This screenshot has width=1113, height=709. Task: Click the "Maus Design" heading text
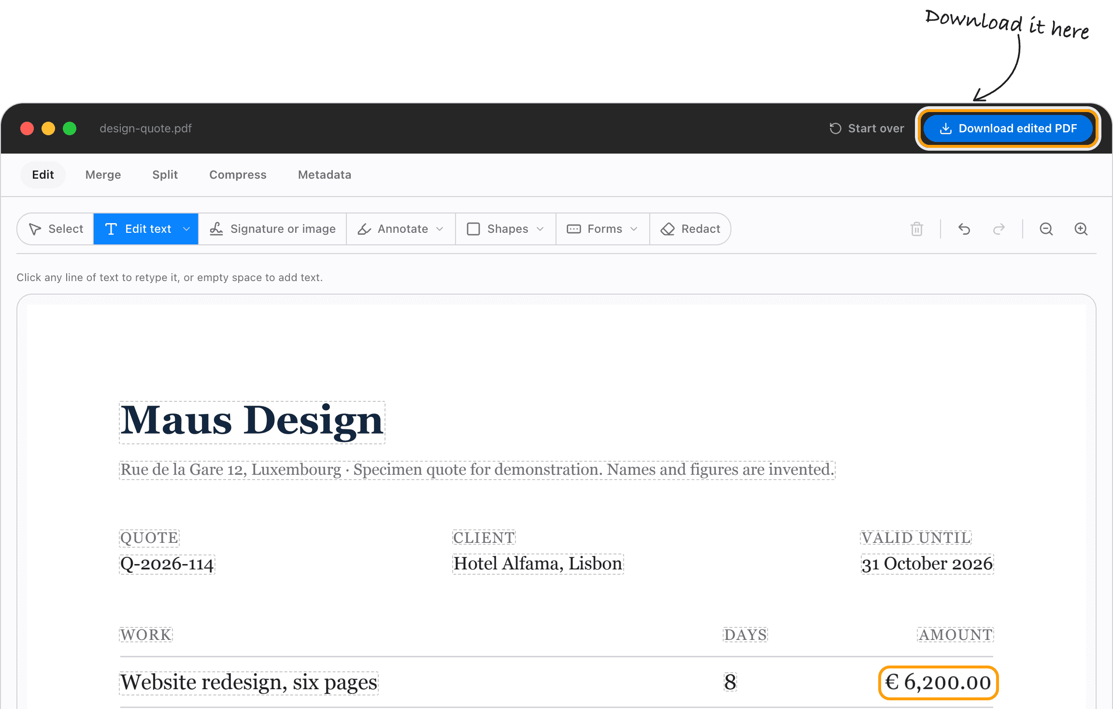pyautogui.click(x=252, y=422)
